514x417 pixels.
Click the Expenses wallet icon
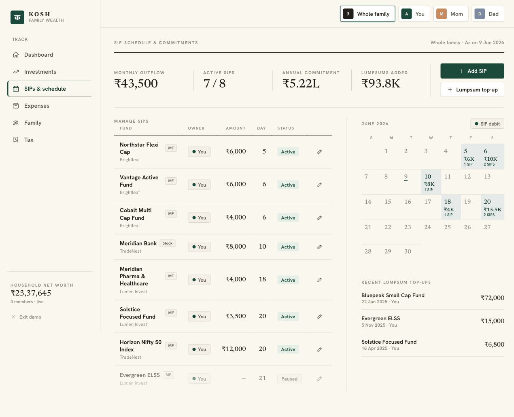pyautogui.click(x=16, y=106)
